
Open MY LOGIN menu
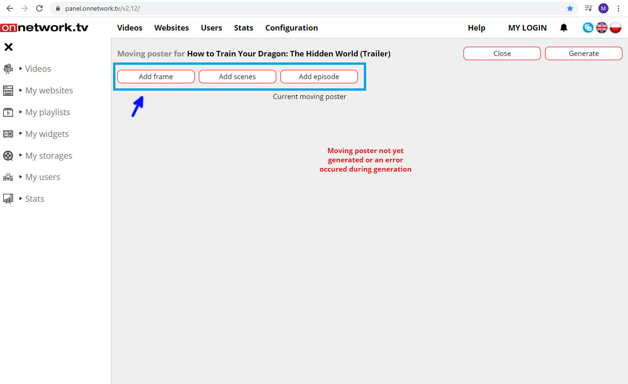(x=527, y=28)
